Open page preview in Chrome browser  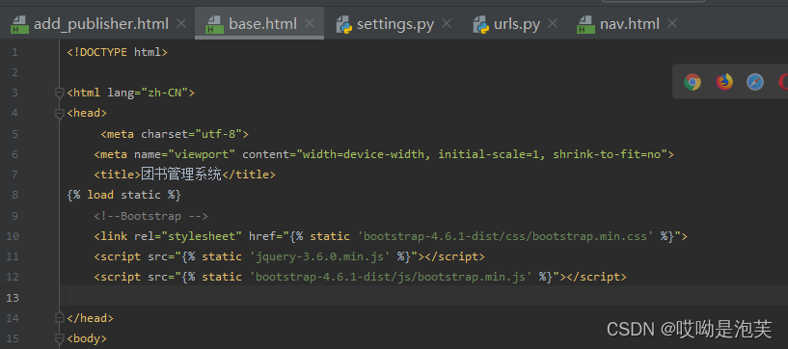[692, 82]
